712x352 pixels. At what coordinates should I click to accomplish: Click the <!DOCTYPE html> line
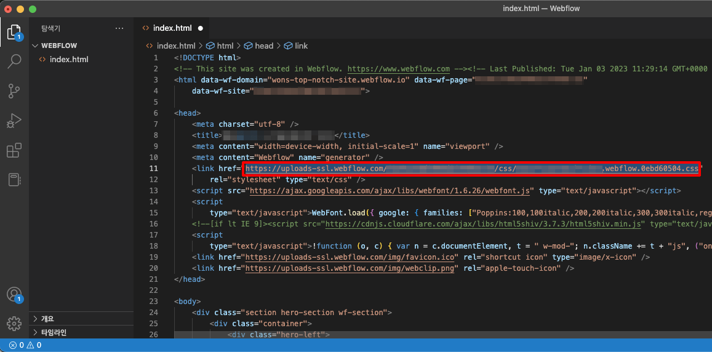click(x=207, y=58)
